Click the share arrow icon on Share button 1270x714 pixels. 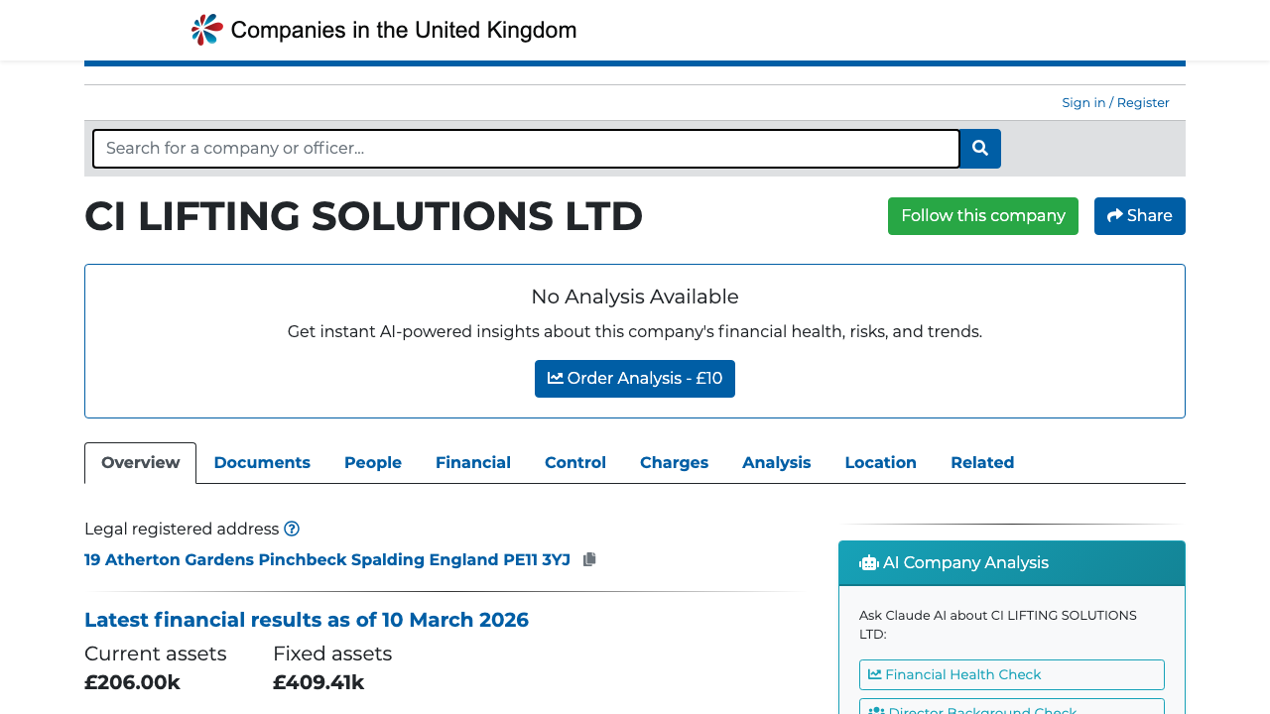pyautogui.click(x=1114, y=215)
